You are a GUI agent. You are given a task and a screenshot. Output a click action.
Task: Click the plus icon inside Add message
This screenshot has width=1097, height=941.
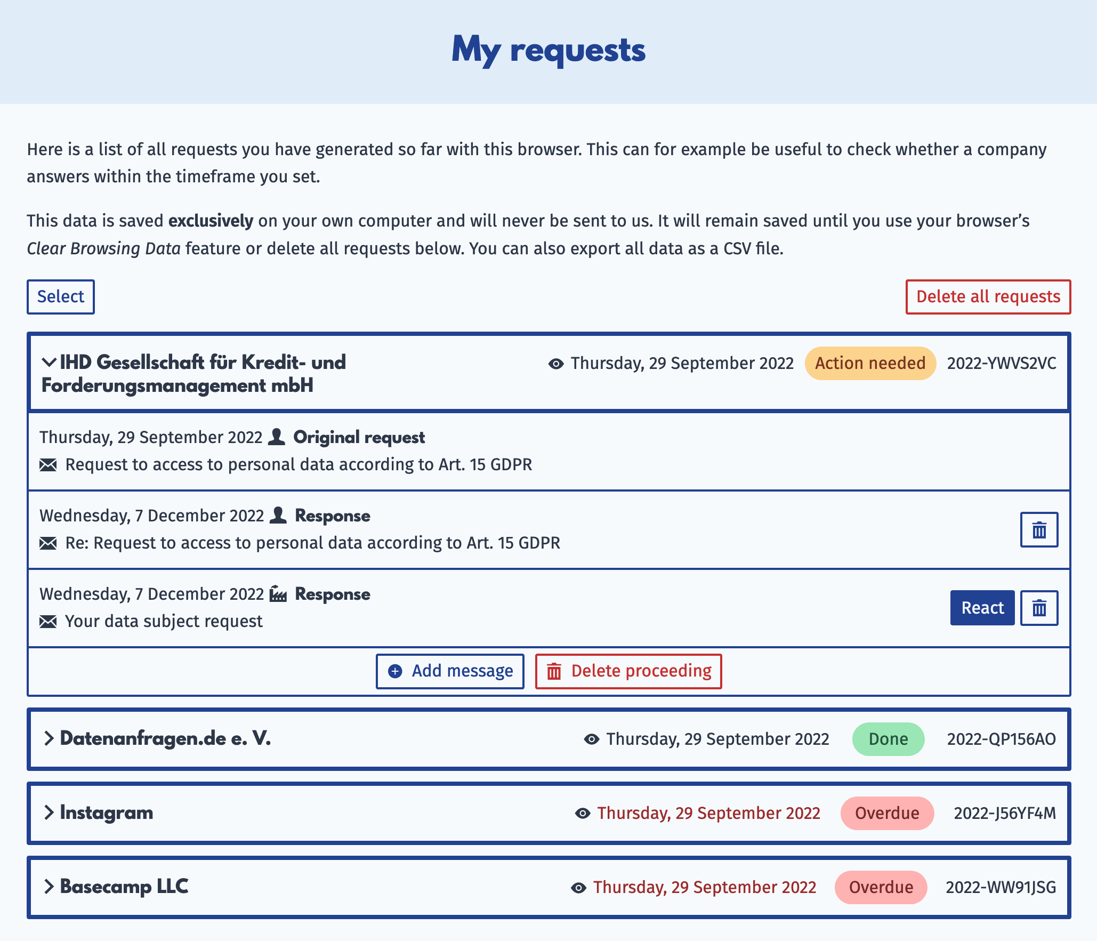(394, 671)
